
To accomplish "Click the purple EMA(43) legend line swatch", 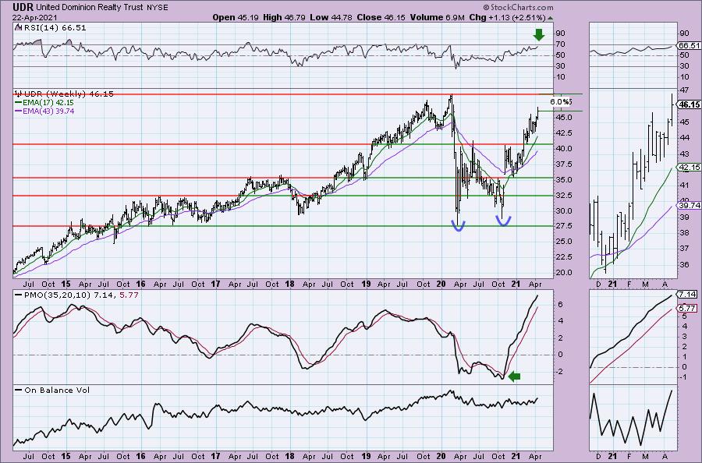I will [x=19, y=111].
